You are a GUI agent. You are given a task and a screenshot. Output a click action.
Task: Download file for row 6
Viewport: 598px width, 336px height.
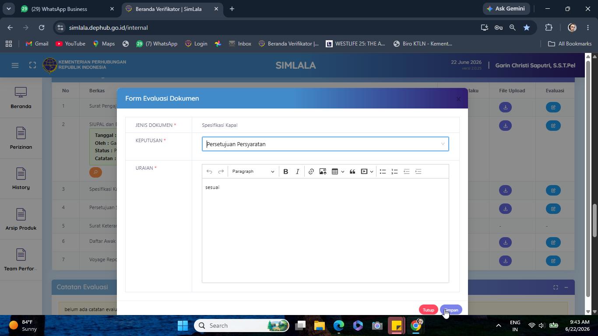(505, 242)
